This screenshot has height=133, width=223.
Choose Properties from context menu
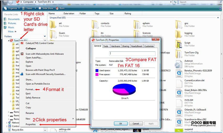31,124
